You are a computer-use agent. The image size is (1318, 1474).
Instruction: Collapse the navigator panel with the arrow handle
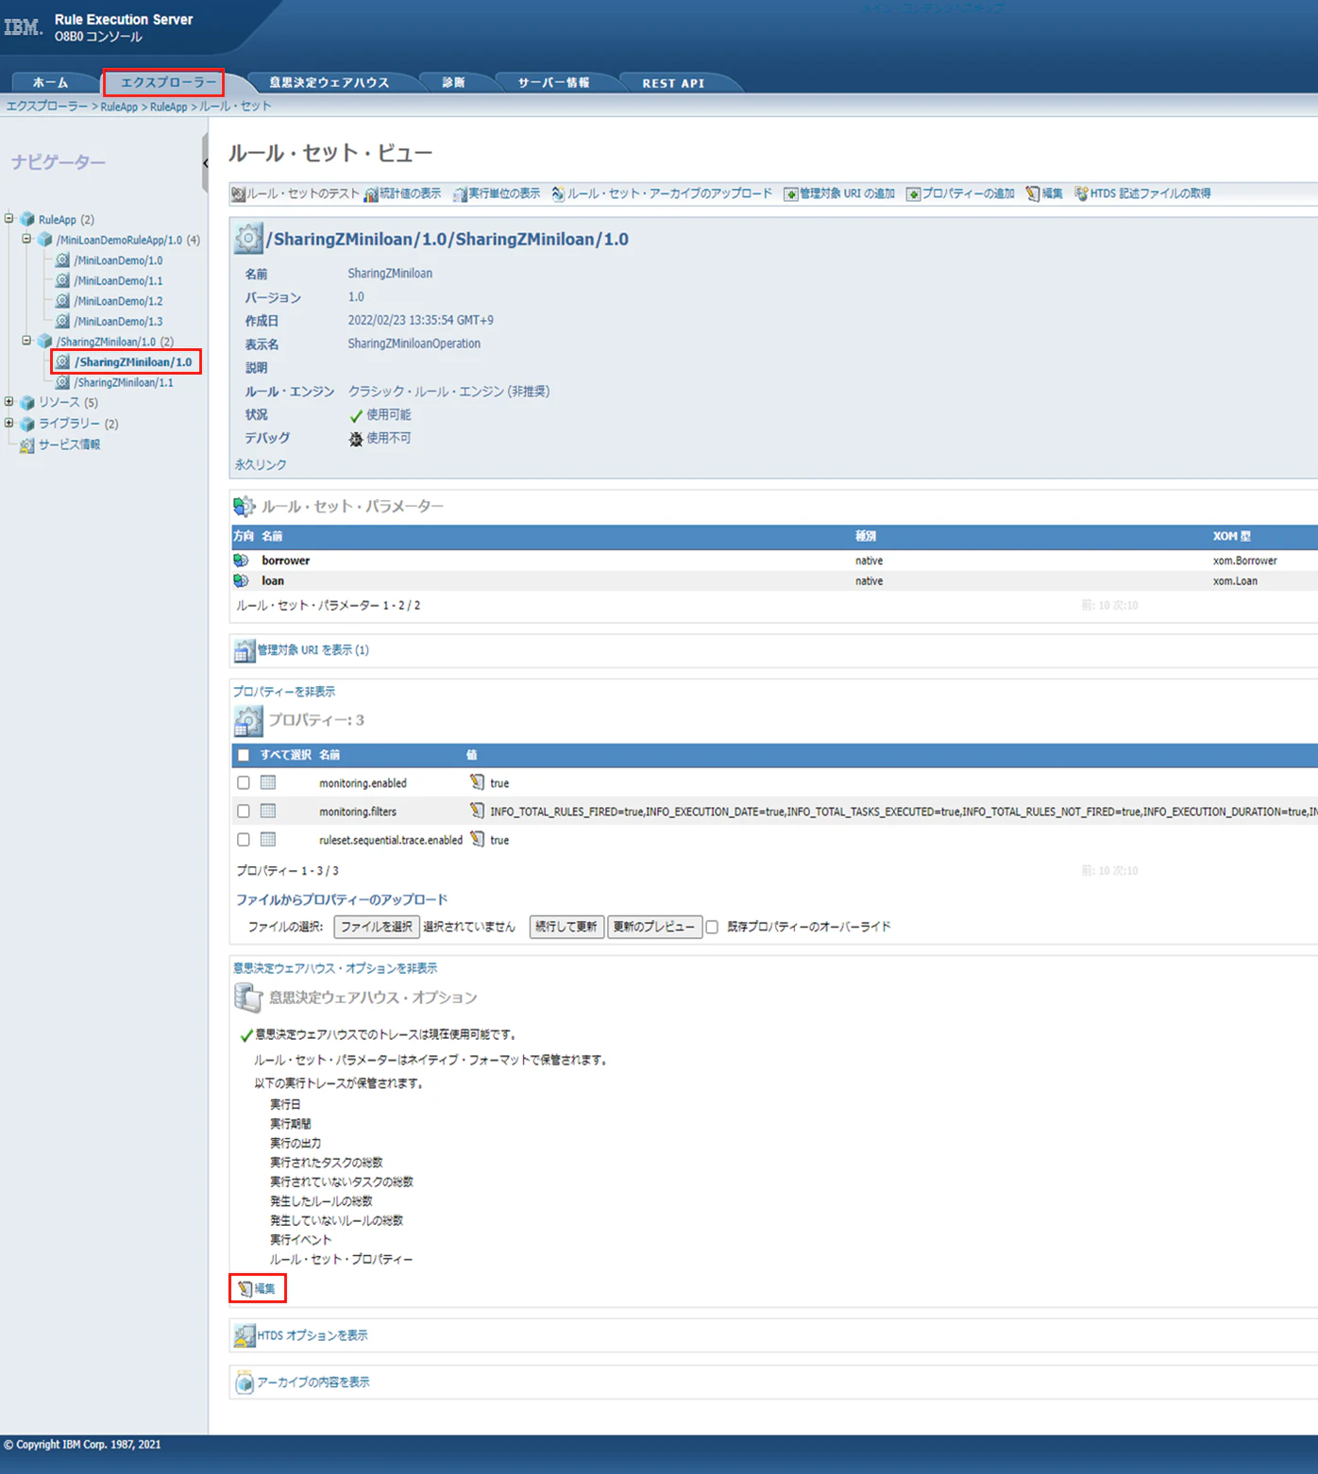click(205, 163)
